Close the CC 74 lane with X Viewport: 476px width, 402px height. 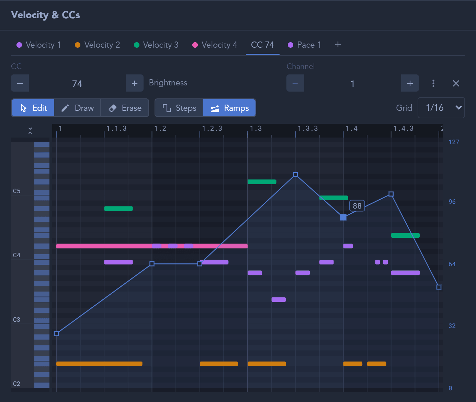coord(456,83)
